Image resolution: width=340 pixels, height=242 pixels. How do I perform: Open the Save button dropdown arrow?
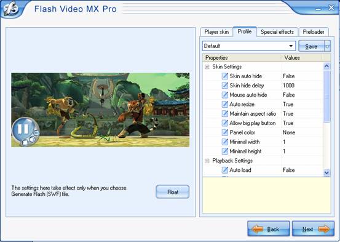328,46
